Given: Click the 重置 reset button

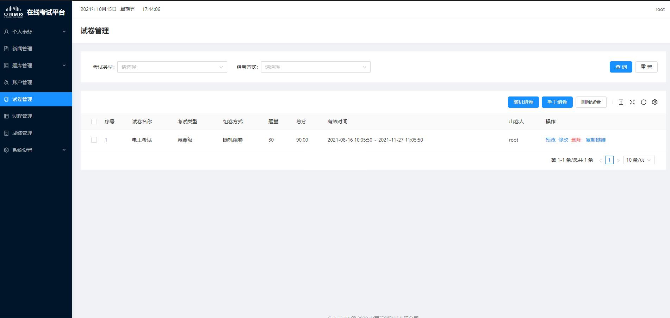Looking at the screenshot, I should (x=646, y=67).
